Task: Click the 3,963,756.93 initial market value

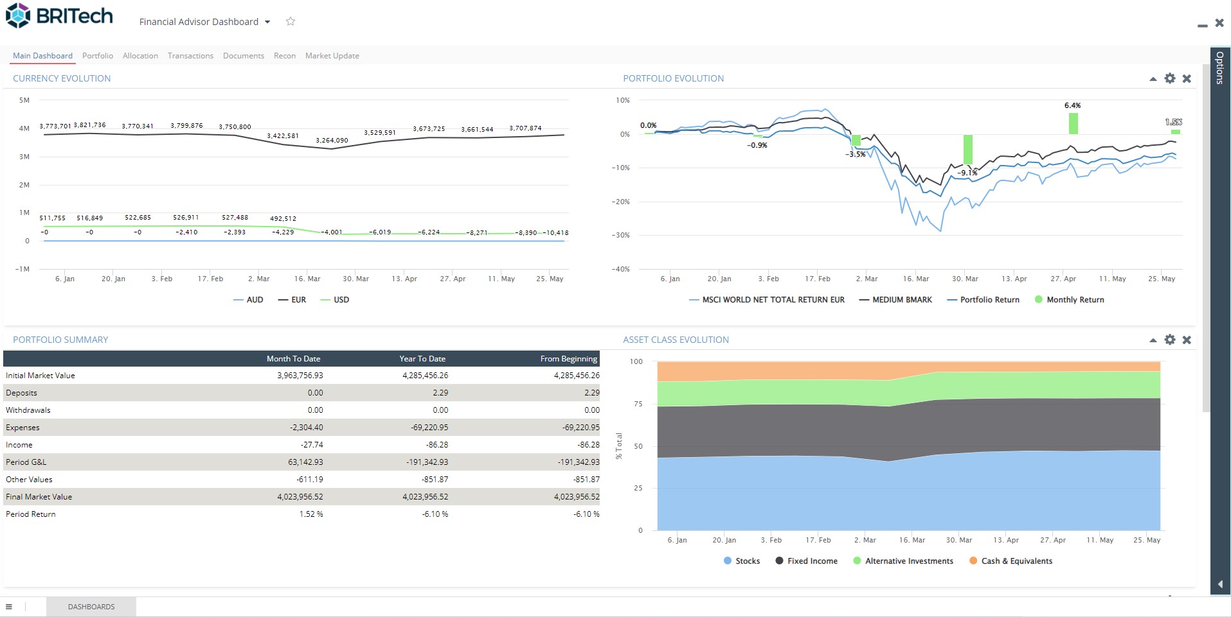Action: click(300, 376)
